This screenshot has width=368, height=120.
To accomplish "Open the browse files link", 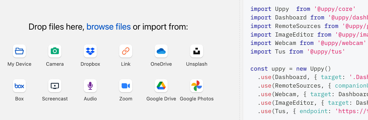I will pos(109,27).
